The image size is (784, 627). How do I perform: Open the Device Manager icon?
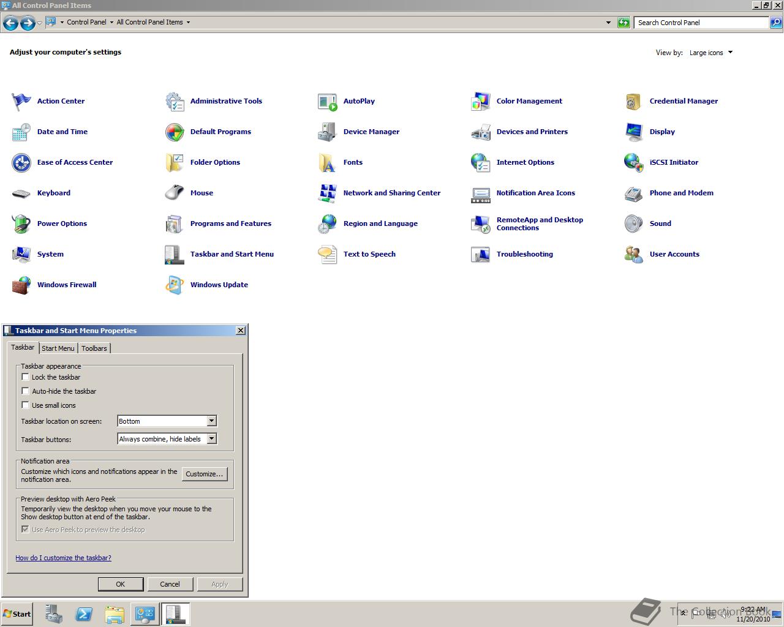click(328, 132)
